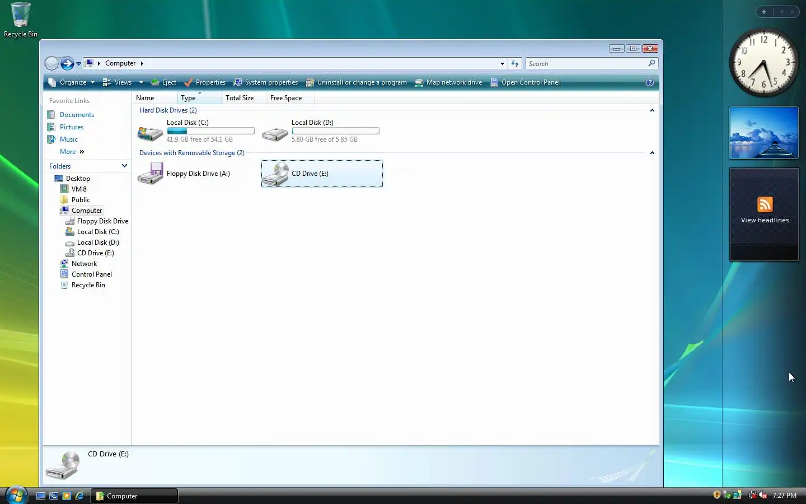Click the Computer taskbar button
806x504 pixels.
tap(134, 496)
